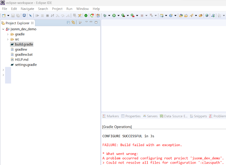Select the HELP.md file

point(20,60)
